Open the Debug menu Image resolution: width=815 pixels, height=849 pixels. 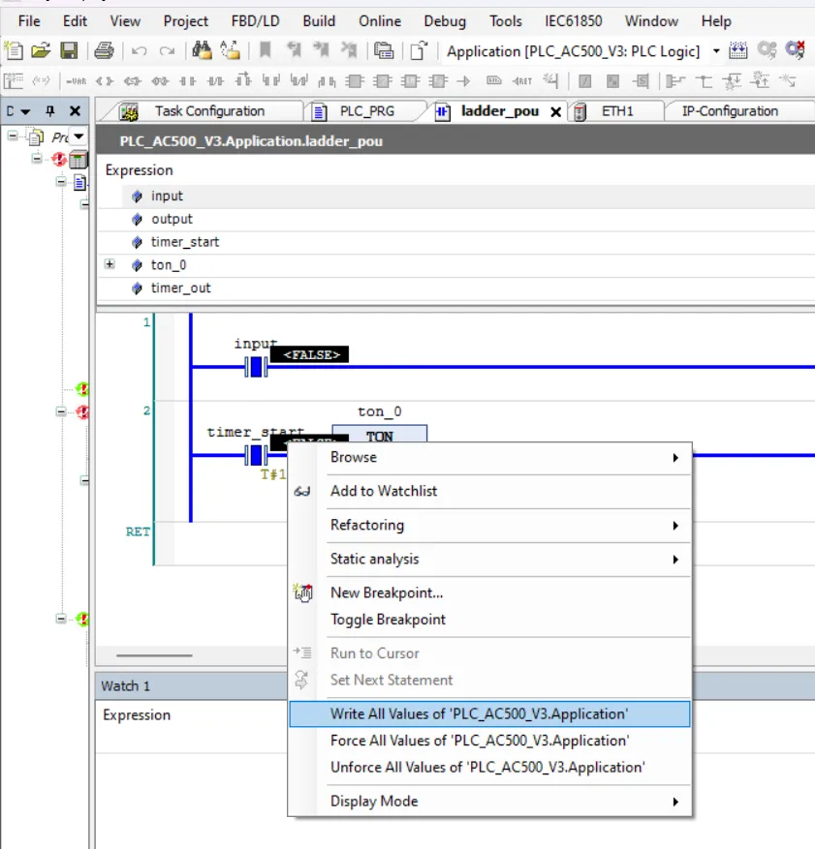point(445,21)
